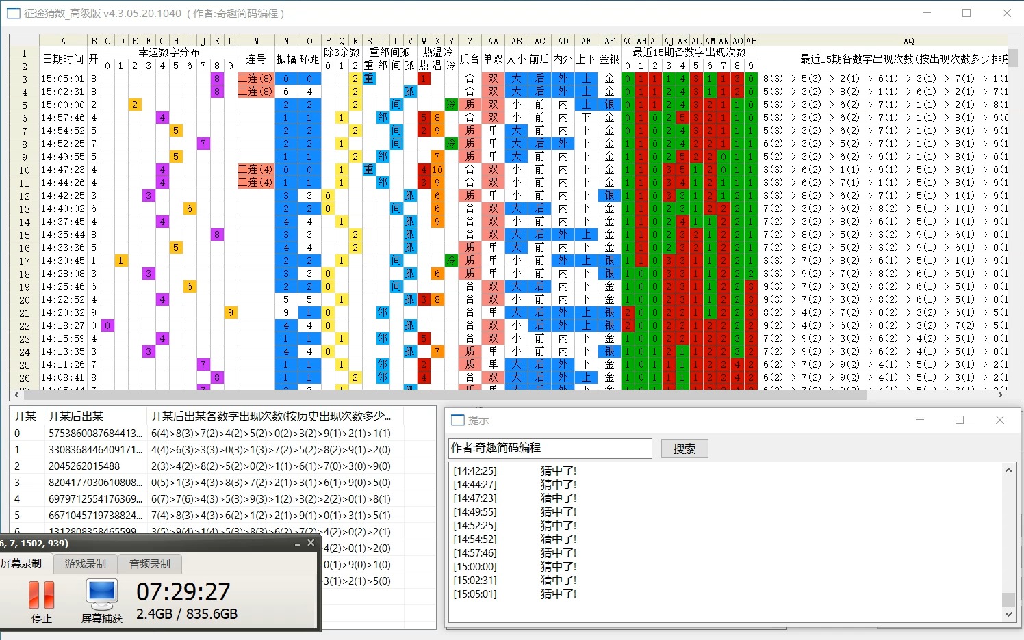Click the search input field with 作者 text

point(550,448)
